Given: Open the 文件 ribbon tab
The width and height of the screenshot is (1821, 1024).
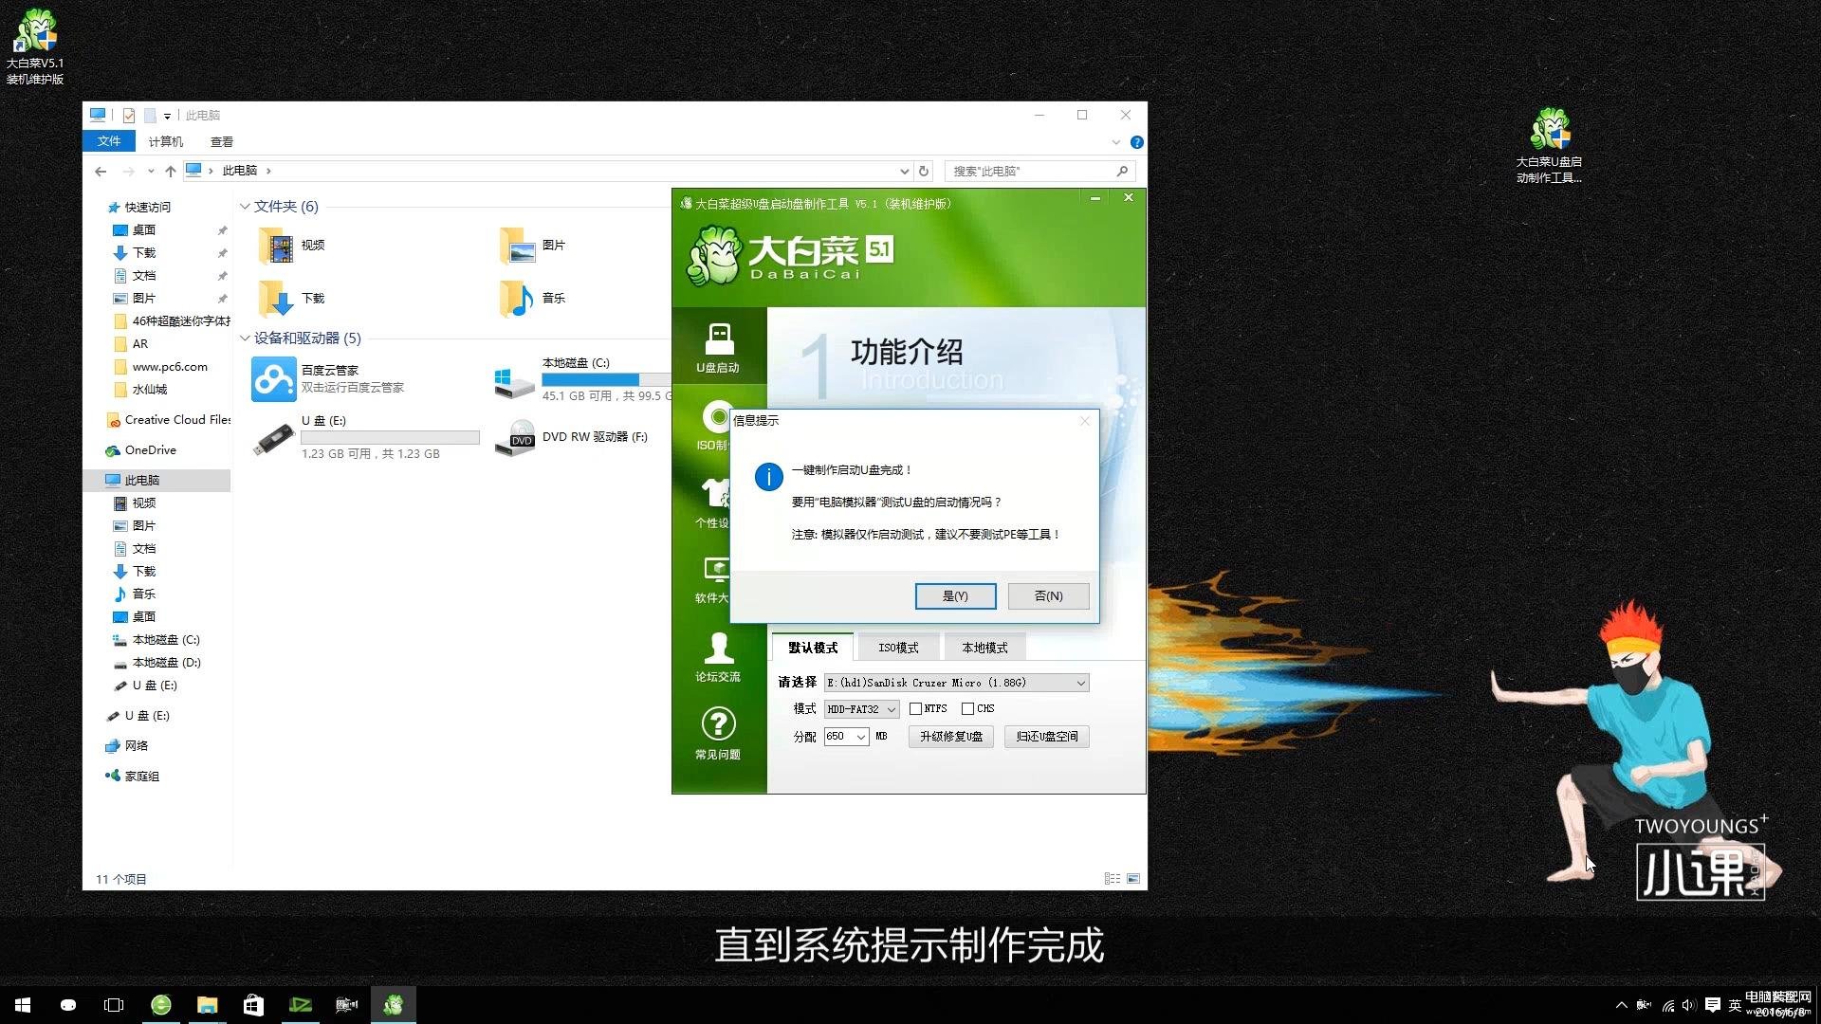Looking at the screenshot, I should [x=109, y=141].
